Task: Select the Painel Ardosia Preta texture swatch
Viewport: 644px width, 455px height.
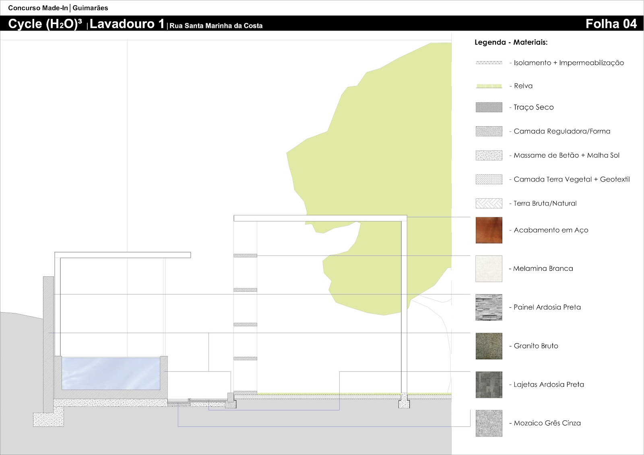Action: point(489,307)
